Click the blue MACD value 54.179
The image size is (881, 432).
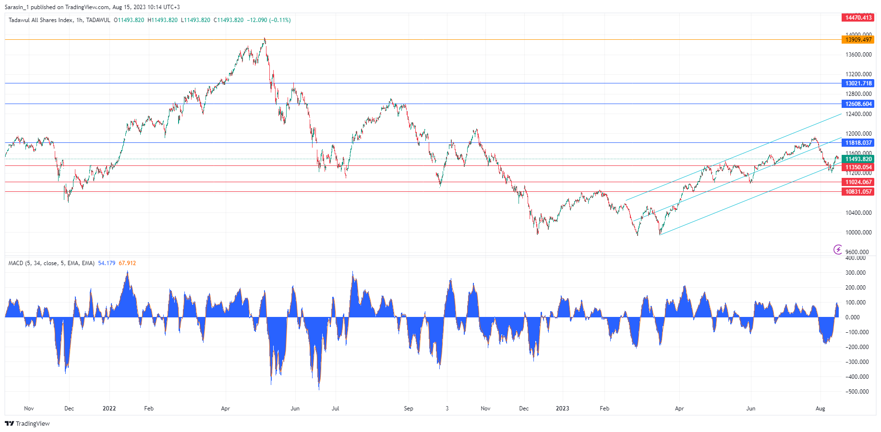point(107,263)
